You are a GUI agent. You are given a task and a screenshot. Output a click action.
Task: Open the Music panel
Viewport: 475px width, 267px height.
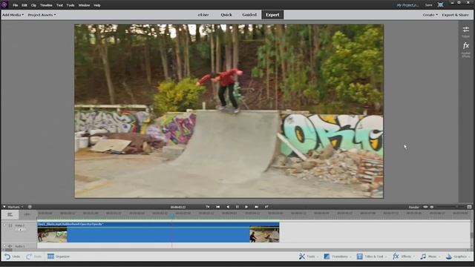430,257
